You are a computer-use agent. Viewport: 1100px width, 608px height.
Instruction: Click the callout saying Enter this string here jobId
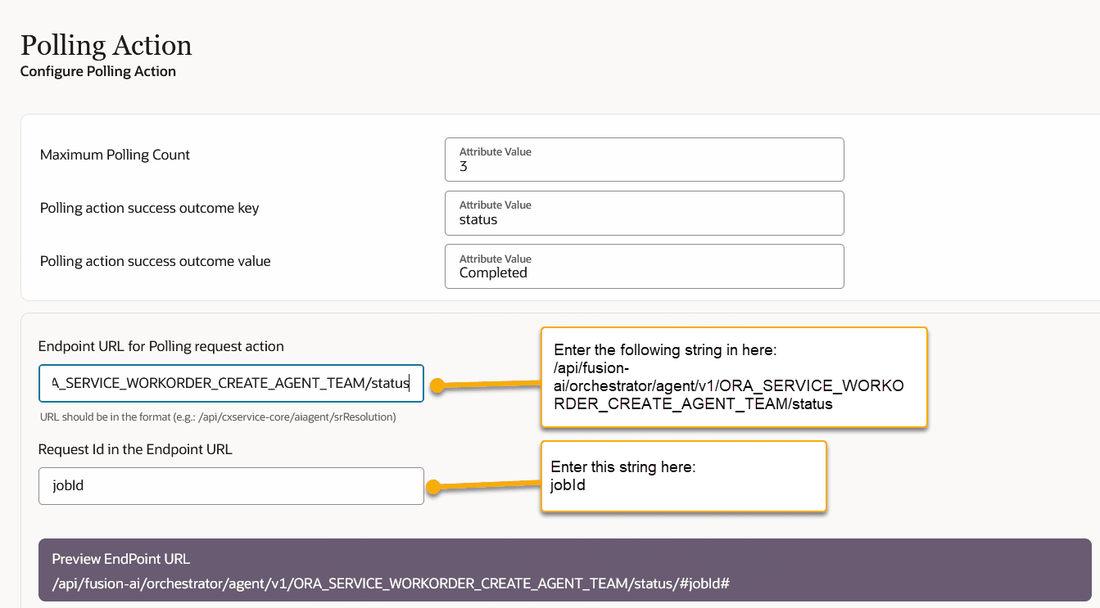(x=683, y=476)
